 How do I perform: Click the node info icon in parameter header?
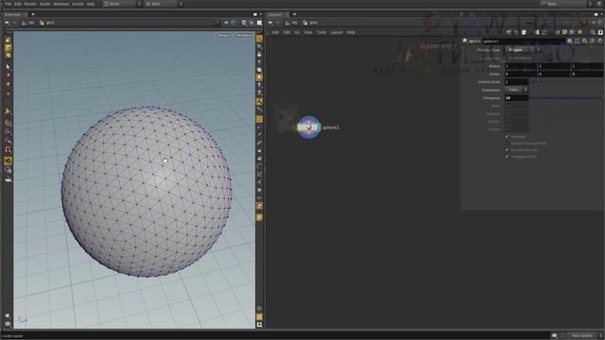(593, 41)
